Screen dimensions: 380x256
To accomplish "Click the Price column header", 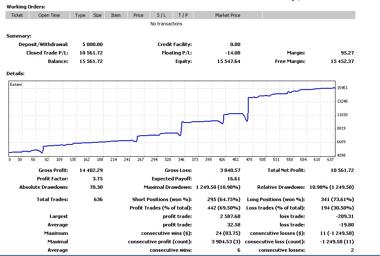I will pyautogui.click(x=139, y=15).
